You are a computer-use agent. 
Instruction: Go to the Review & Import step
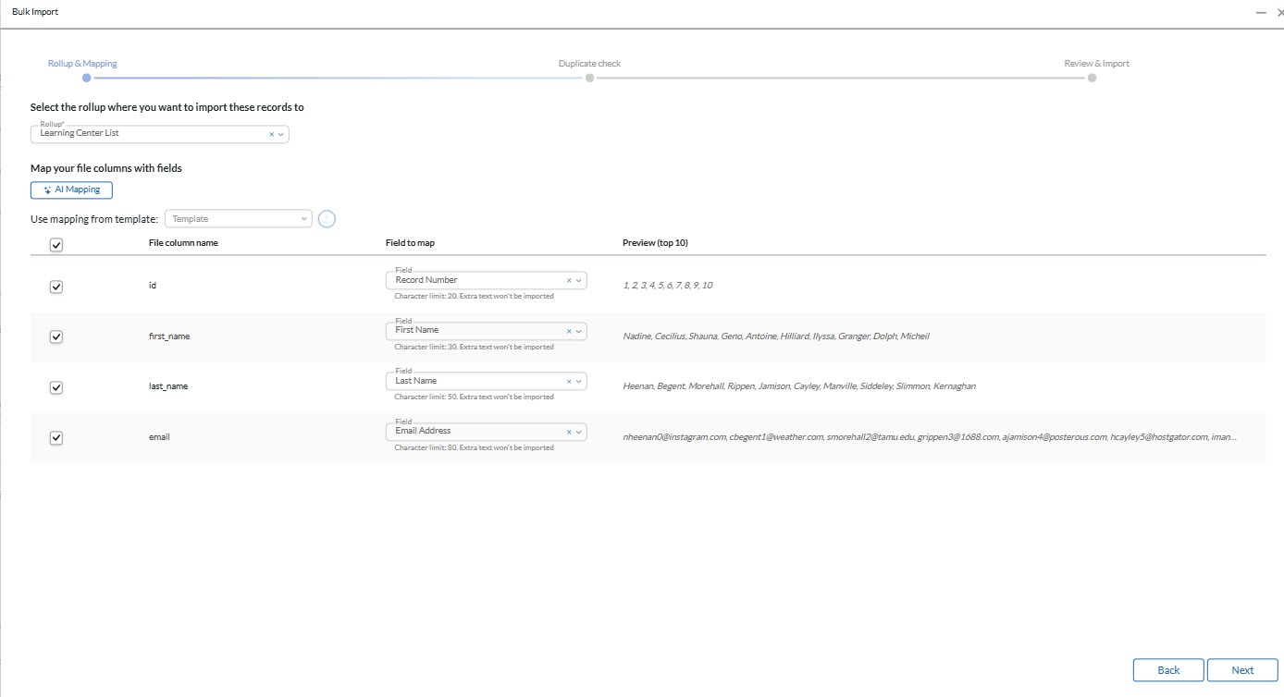(1092, 78)
